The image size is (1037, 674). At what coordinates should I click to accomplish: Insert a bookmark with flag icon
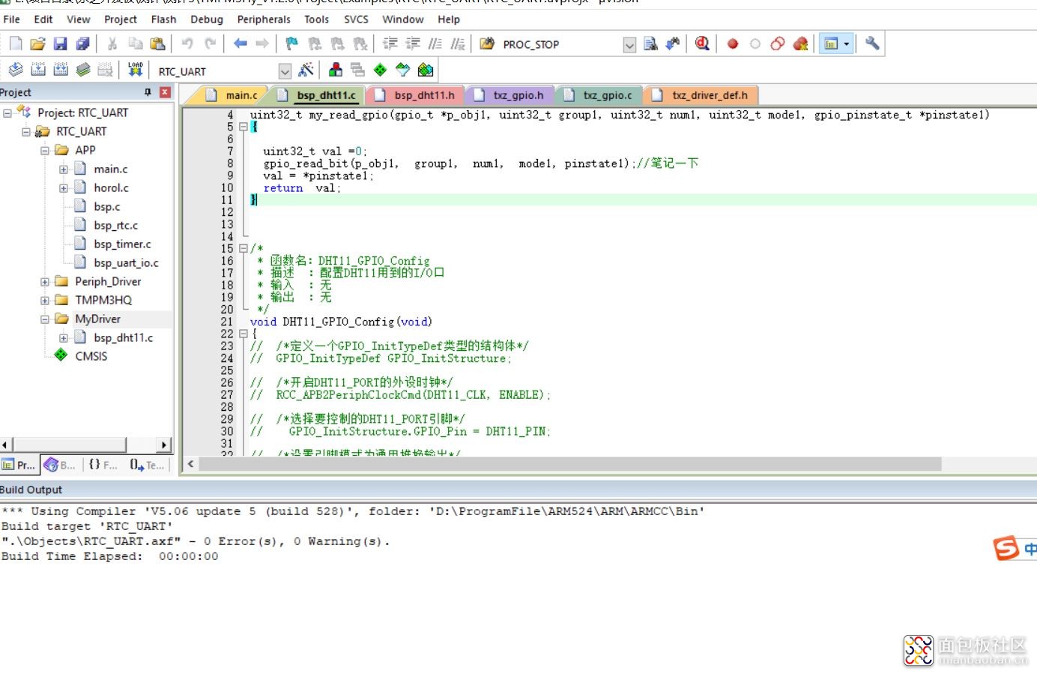pos(292,44)
